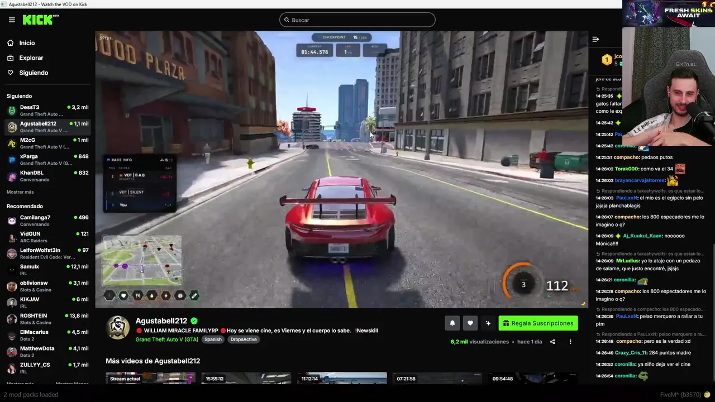Viewport: 715px width, 402px height.
Task: Open the KhanDBL channel
Action: 47,176
